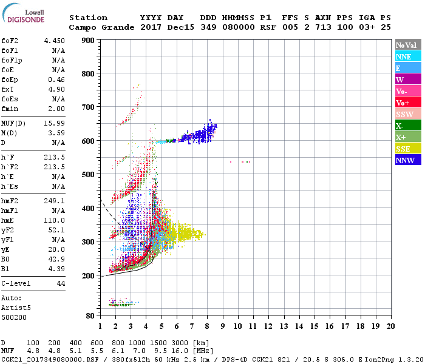This screenshot has height=364, width=425.
Task: Click the hmE value 110.0
Action: pyautogui.click(x=55, y=220)
